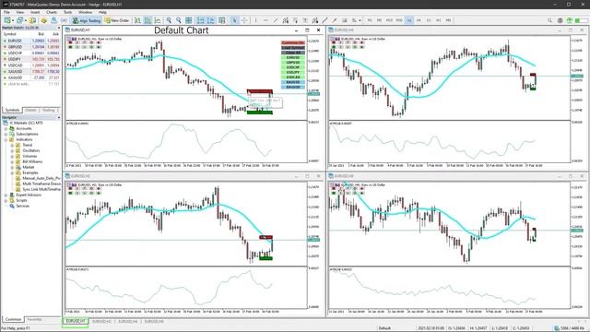
Task: Select the M1 timeframe button
Action: click(x=370, y=20)
